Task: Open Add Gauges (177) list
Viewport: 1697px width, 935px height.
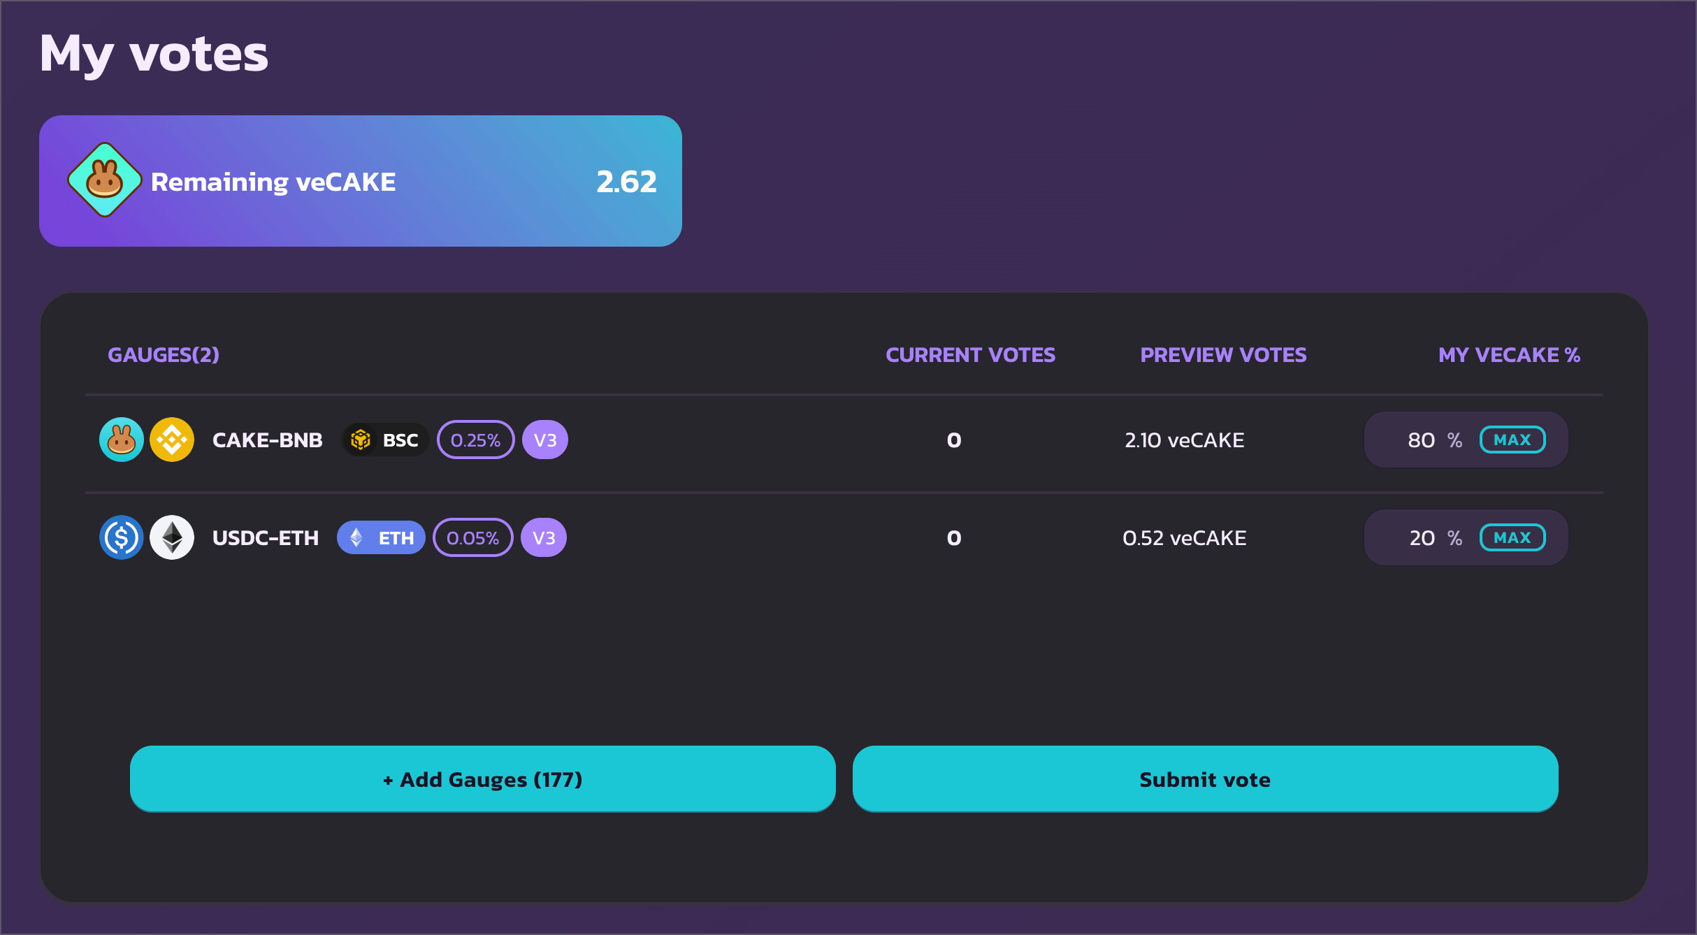Action: (x=482, y=778)
